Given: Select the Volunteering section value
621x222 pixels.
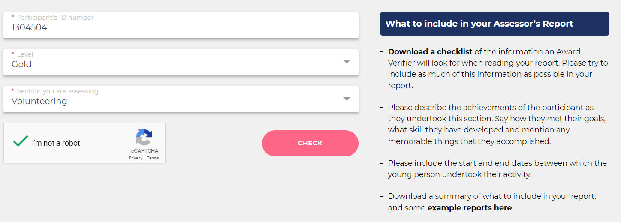Looking at the screenshot, I should tap(39, 102).
